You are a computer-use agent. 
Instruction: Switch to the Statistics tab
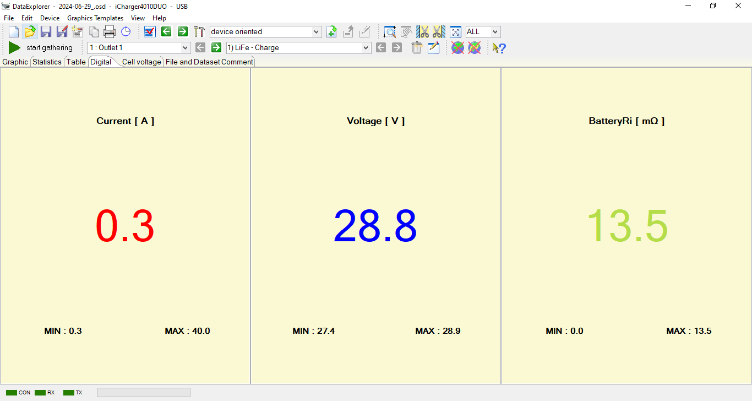click(47, 62)
